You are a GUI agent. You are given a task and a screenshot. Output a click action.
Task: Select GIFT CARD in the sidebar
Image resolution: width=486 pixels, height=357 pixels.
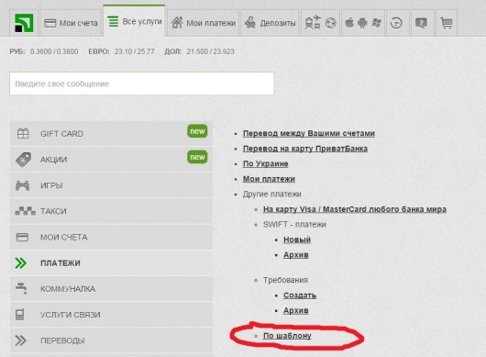click(x=111, y=134)
